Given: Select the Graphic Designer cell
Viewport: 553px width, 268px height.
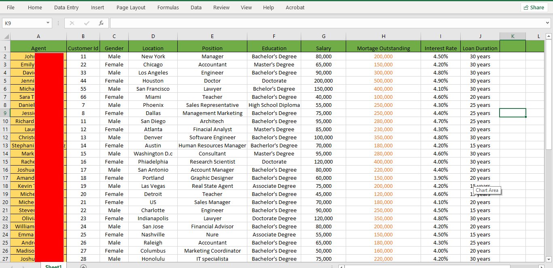Looking at the screenshot, I should click(x=212, y=178).
